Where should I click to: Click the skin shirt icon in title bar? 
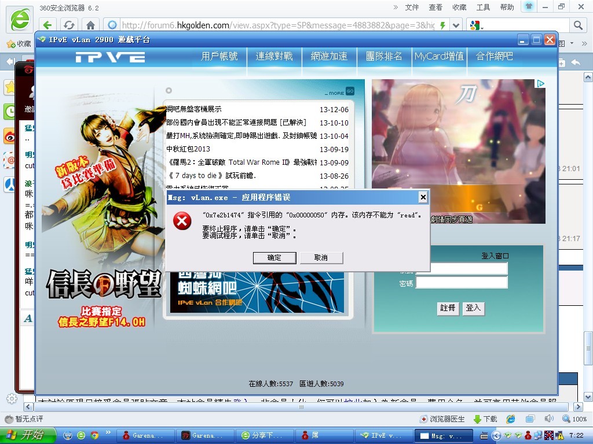(x=529, y=7)
